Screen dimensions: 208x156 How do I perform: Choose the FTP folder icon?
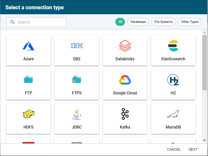(x=28, y=79)
